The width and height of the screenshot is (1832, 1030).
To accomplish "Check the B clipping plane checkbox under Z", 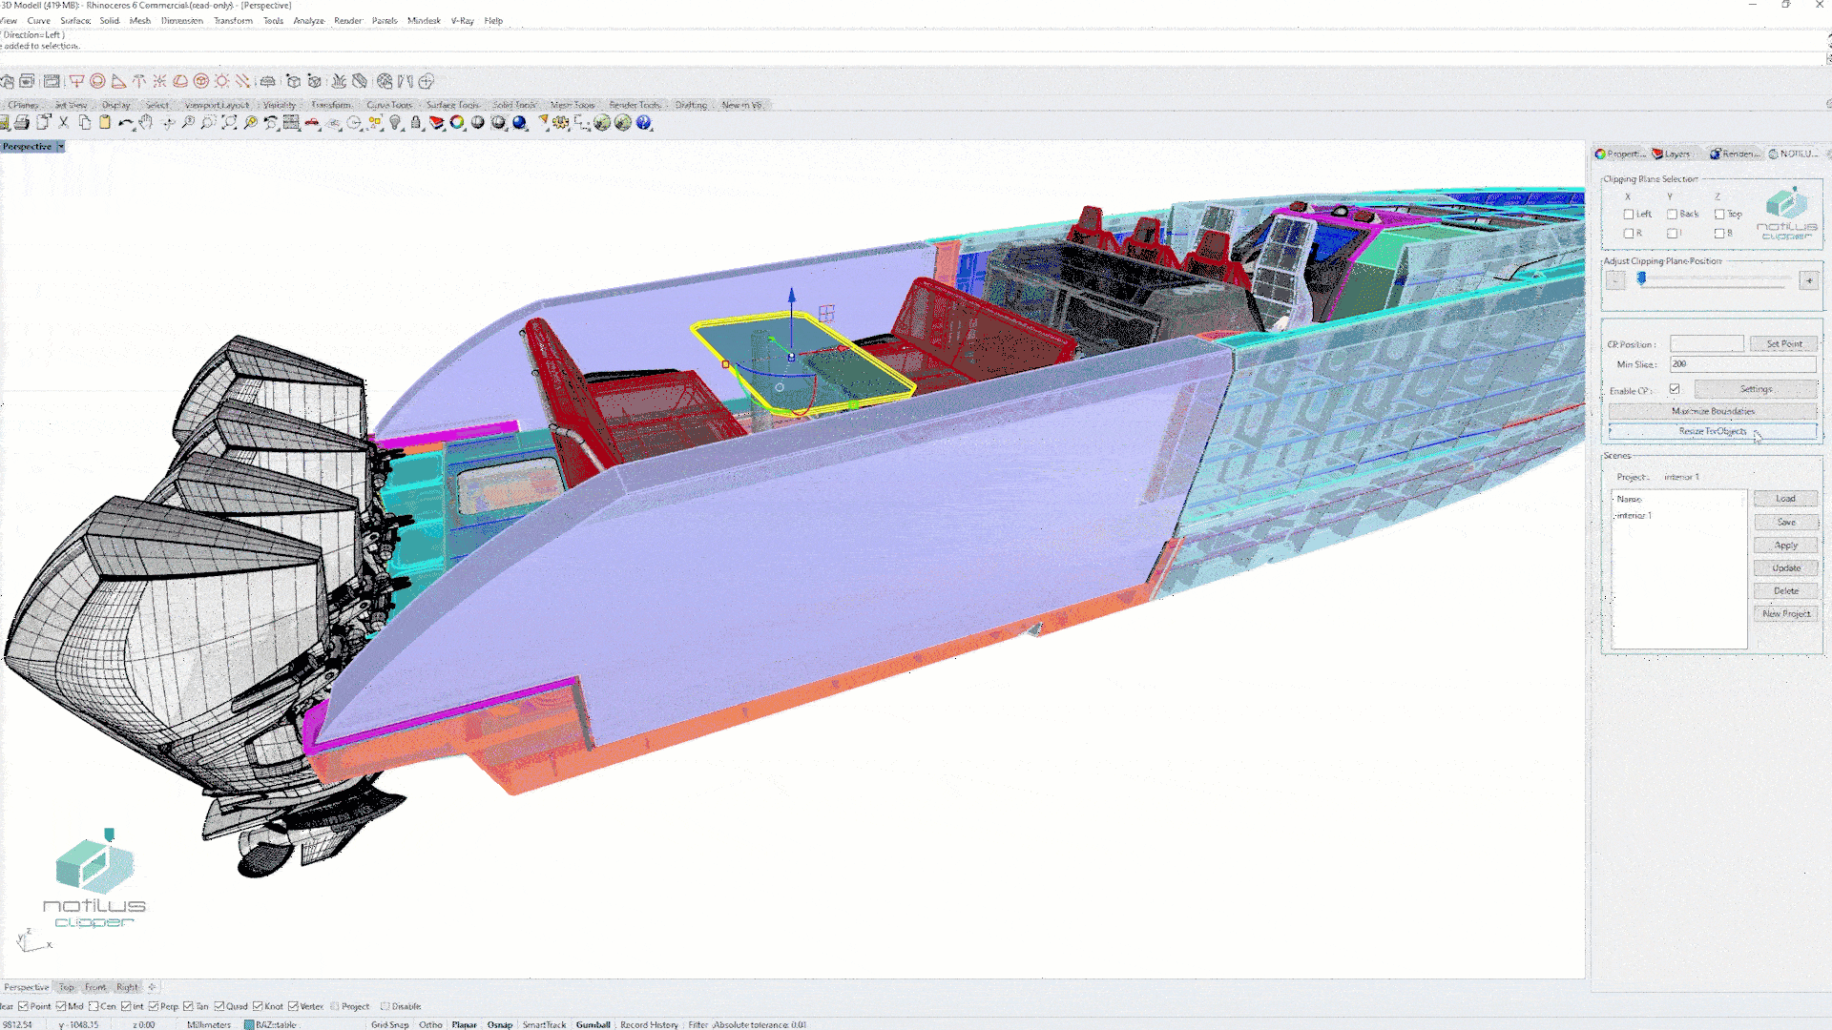I will 1719,234.
